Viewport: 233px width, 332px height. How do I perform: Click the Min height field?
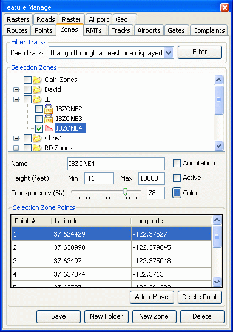click(99, 178)
